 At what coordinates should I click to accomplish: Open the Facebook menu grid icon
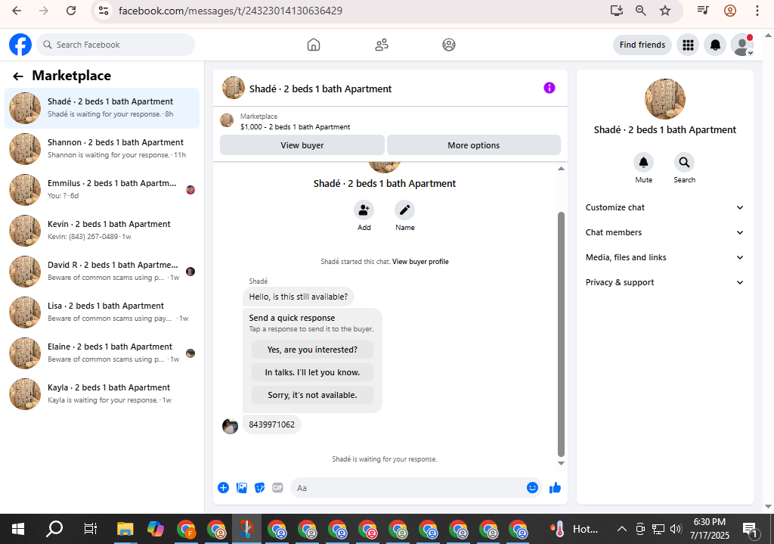click(x=688, y=45)
